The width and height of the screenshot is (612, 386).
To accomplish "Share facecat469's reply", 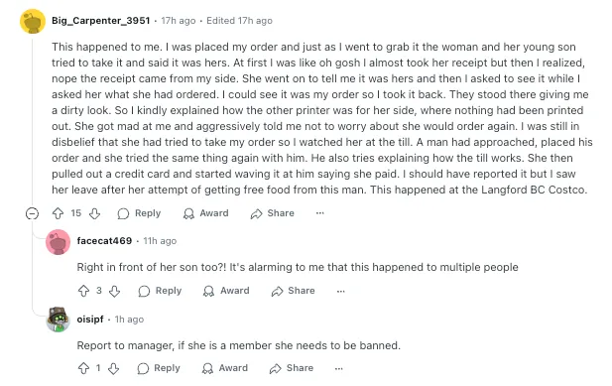I will tap(294, 291).
